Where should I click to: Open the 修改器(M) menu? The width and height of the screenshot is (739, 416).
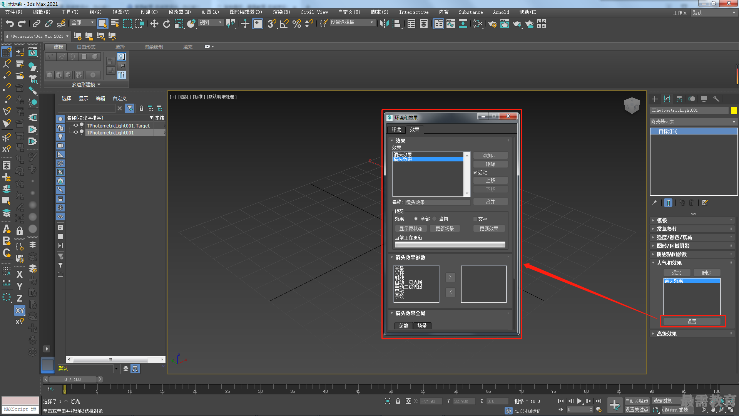[x=180, y=12]
